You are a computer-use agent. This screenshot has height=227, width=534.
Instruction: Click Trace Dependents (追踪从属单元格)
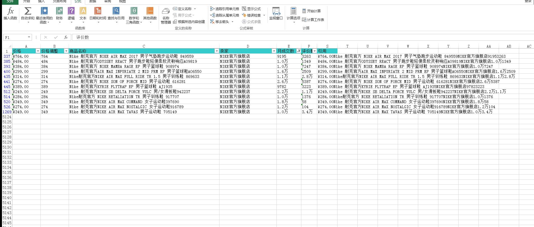coord(225,15)
